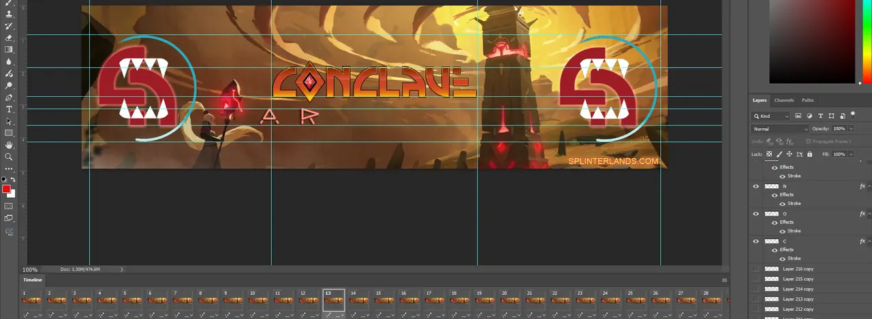This screenshot has width=872, height=319.
Task: Open fx styles on the C layer
Action: (862, 241)
